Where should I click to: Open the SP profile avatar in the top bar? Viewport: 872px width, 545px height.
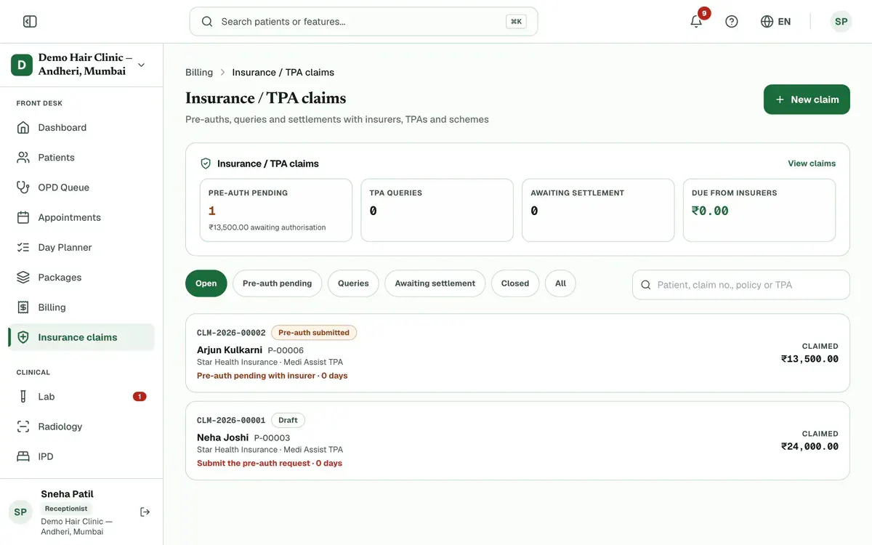[x=841, y=22]
